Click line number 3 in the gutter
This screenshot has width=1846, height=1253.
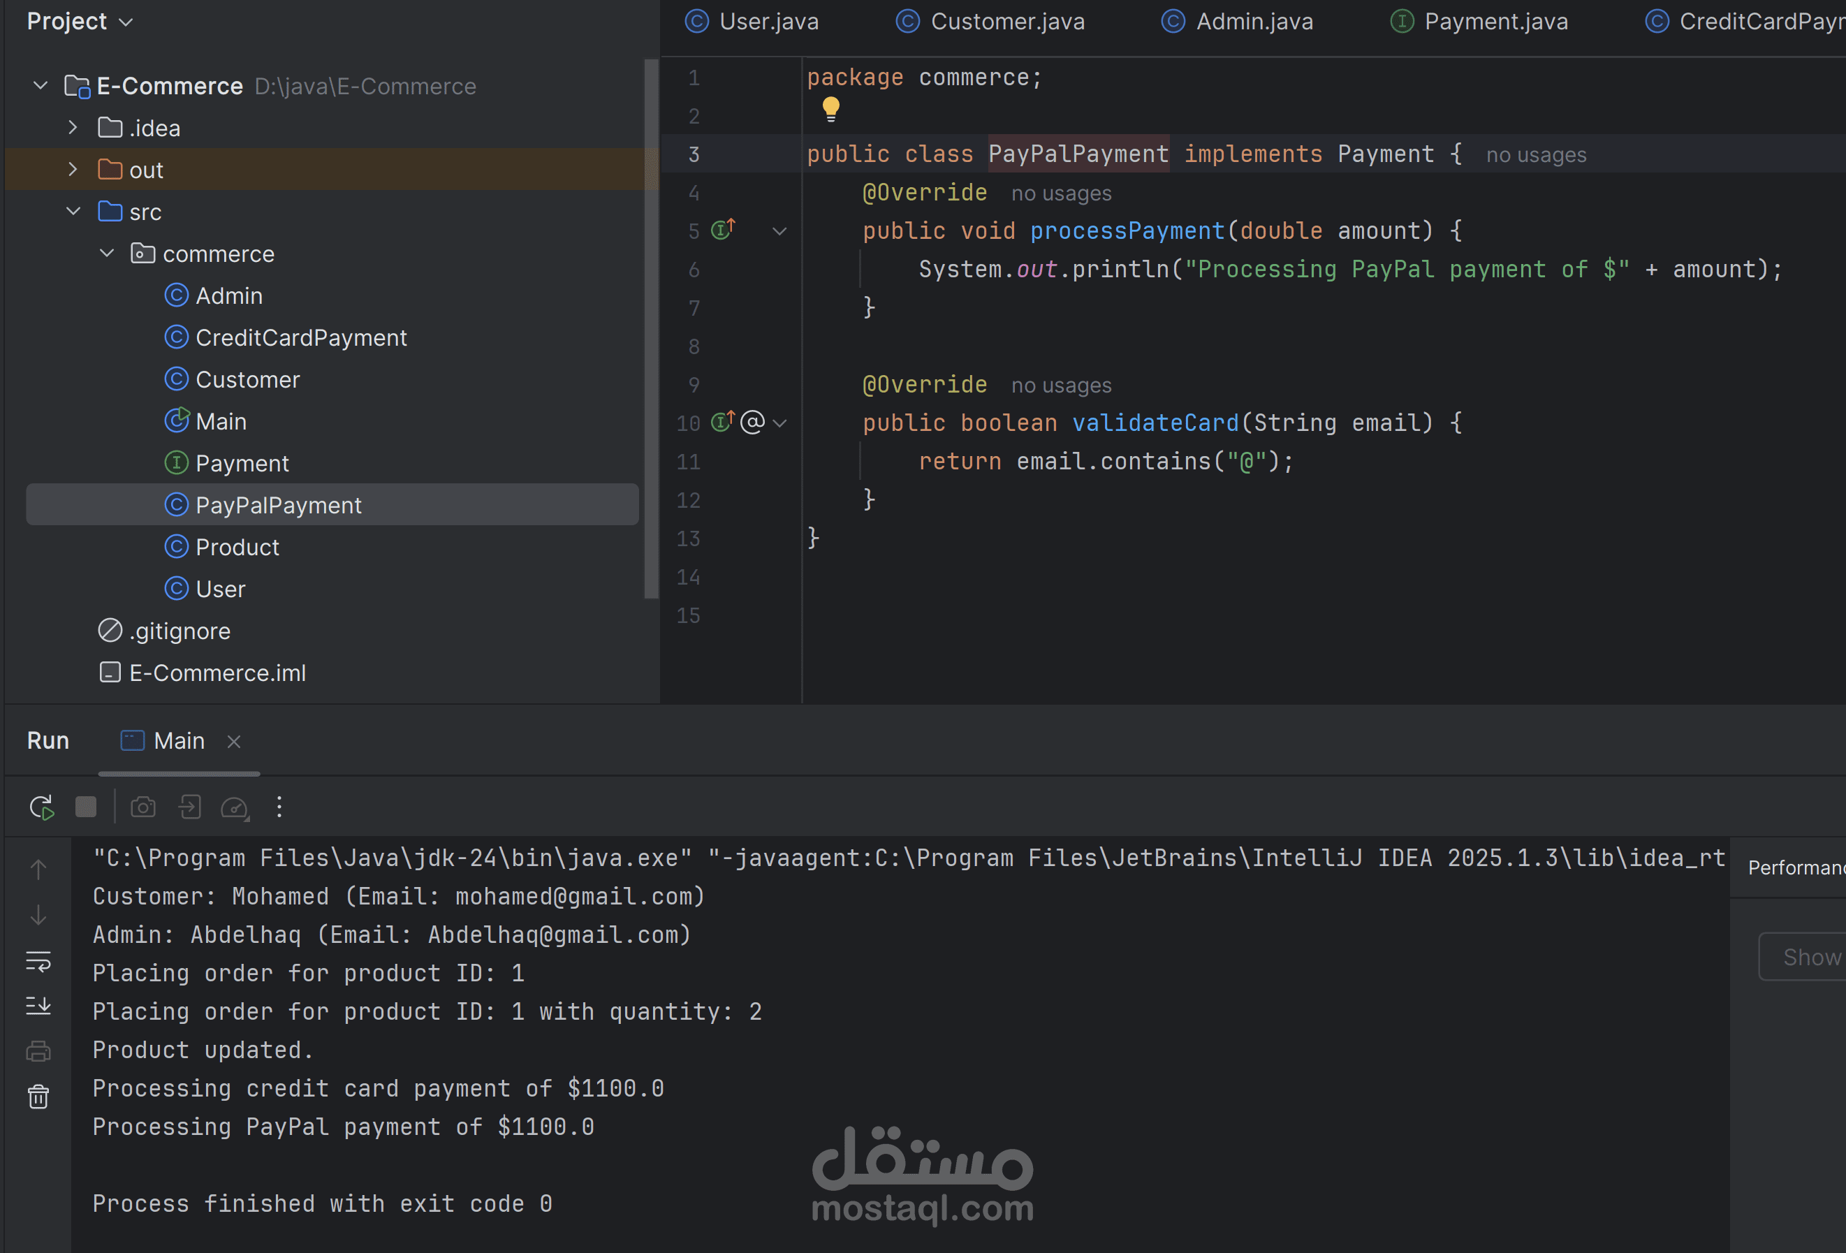coord(694,154)
